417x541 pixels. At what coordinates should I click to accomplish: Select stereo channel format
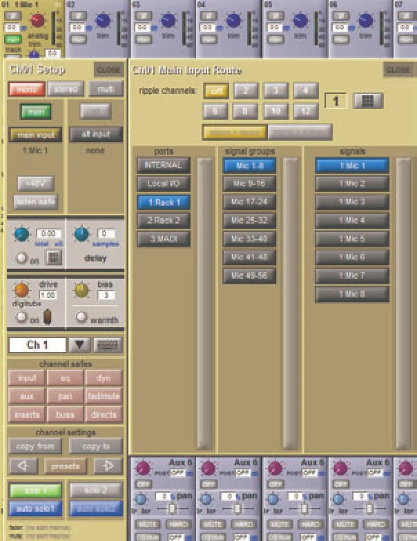tap(66, 90)
